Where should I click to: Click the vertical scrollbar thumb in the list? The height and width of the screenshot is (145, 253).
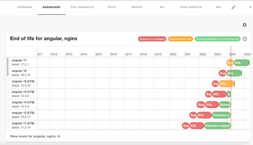pyautogui.click(x=7, y=67)
